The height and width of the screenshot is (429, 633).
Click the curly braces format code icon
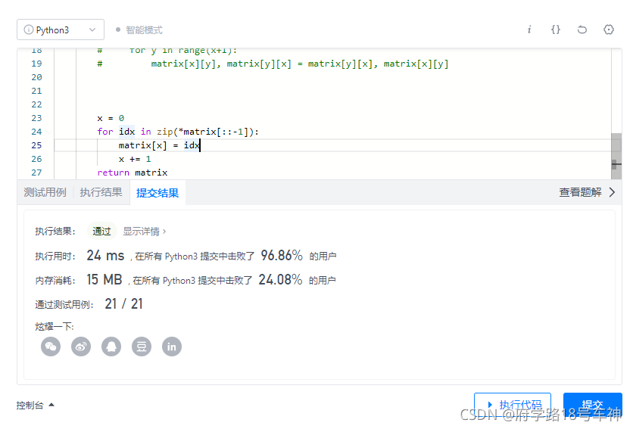coord(556,30)
